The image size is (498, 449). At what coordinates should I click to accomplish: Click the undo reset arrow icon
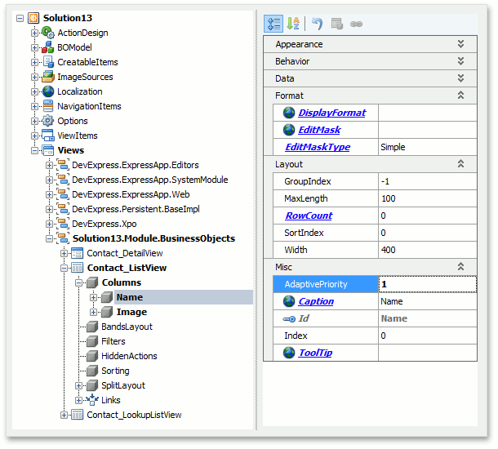coord(317,24)
